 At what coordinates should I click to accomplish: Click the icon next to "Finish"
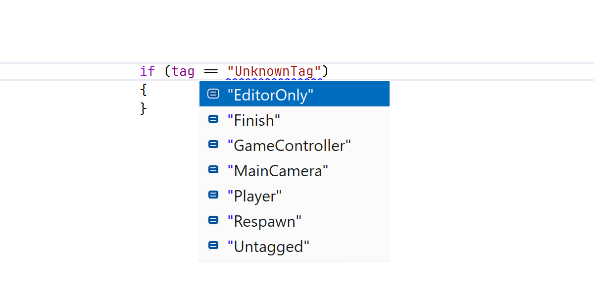pyautogui.click(x=213, y=119)
